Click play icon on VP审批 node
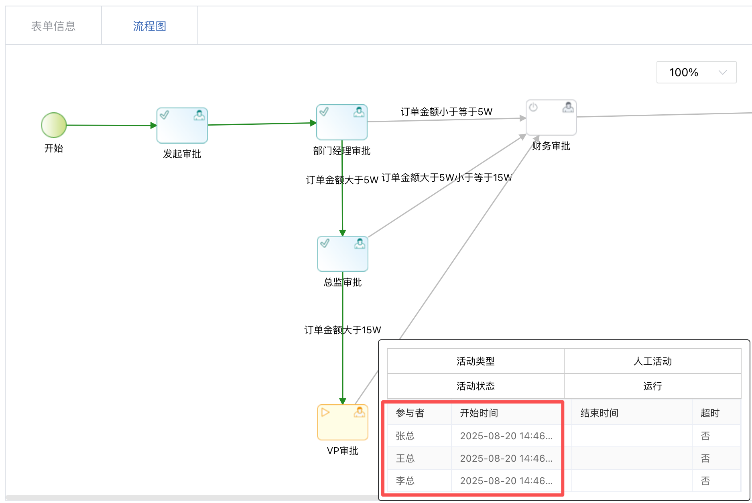The width and height of the screenshot is (752, 503). coord(325,412)
